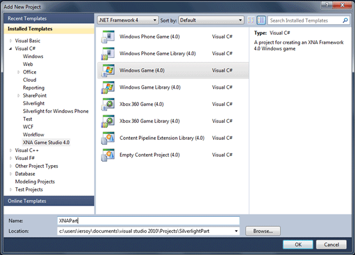Click the 'Xbox 360 Game (4.0)' template name

pyautogui.click(x=141, y=104)
